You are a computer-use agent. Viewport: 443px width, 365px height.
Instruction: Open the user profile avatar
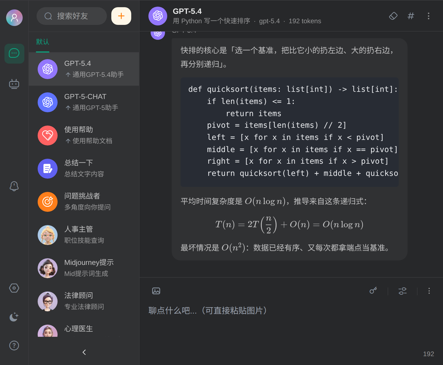click(x=14, y=18)
